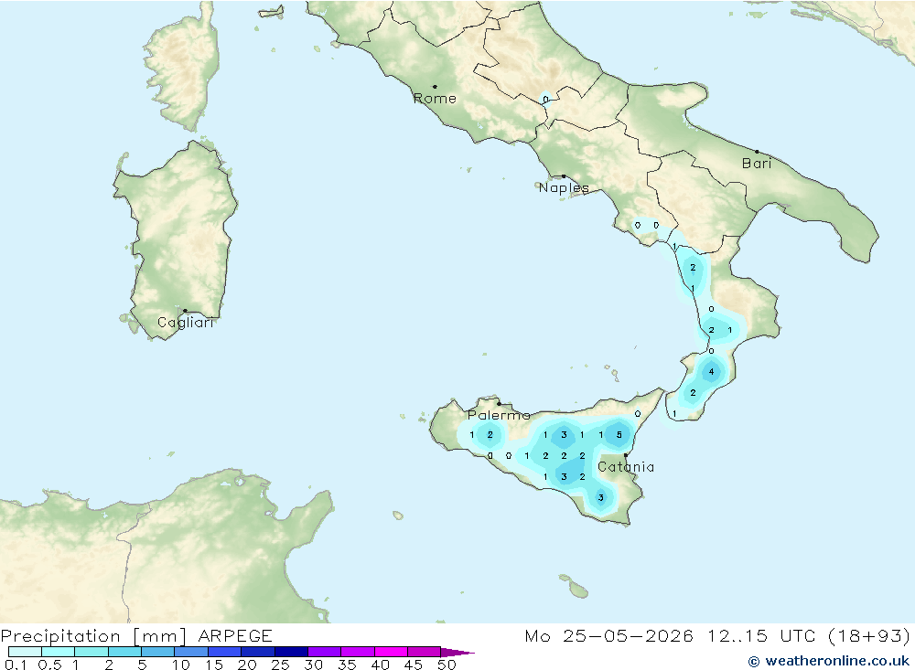915x670 pixels.
Task: Select the 35–40 mm legend color swatch
Action: (358, 652)
